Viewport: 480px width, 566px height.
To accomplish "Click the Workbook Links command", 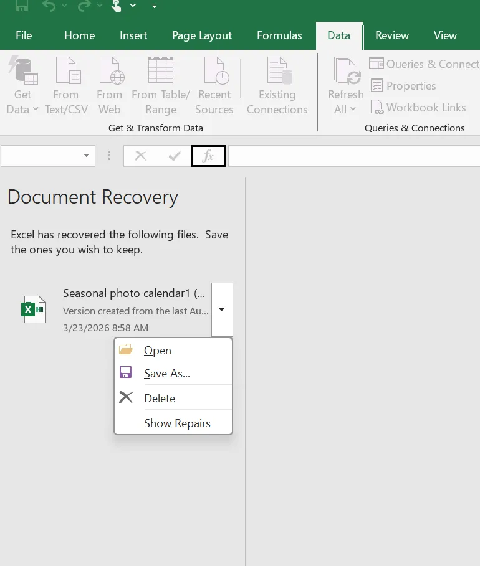I will (x=418, y=108).
